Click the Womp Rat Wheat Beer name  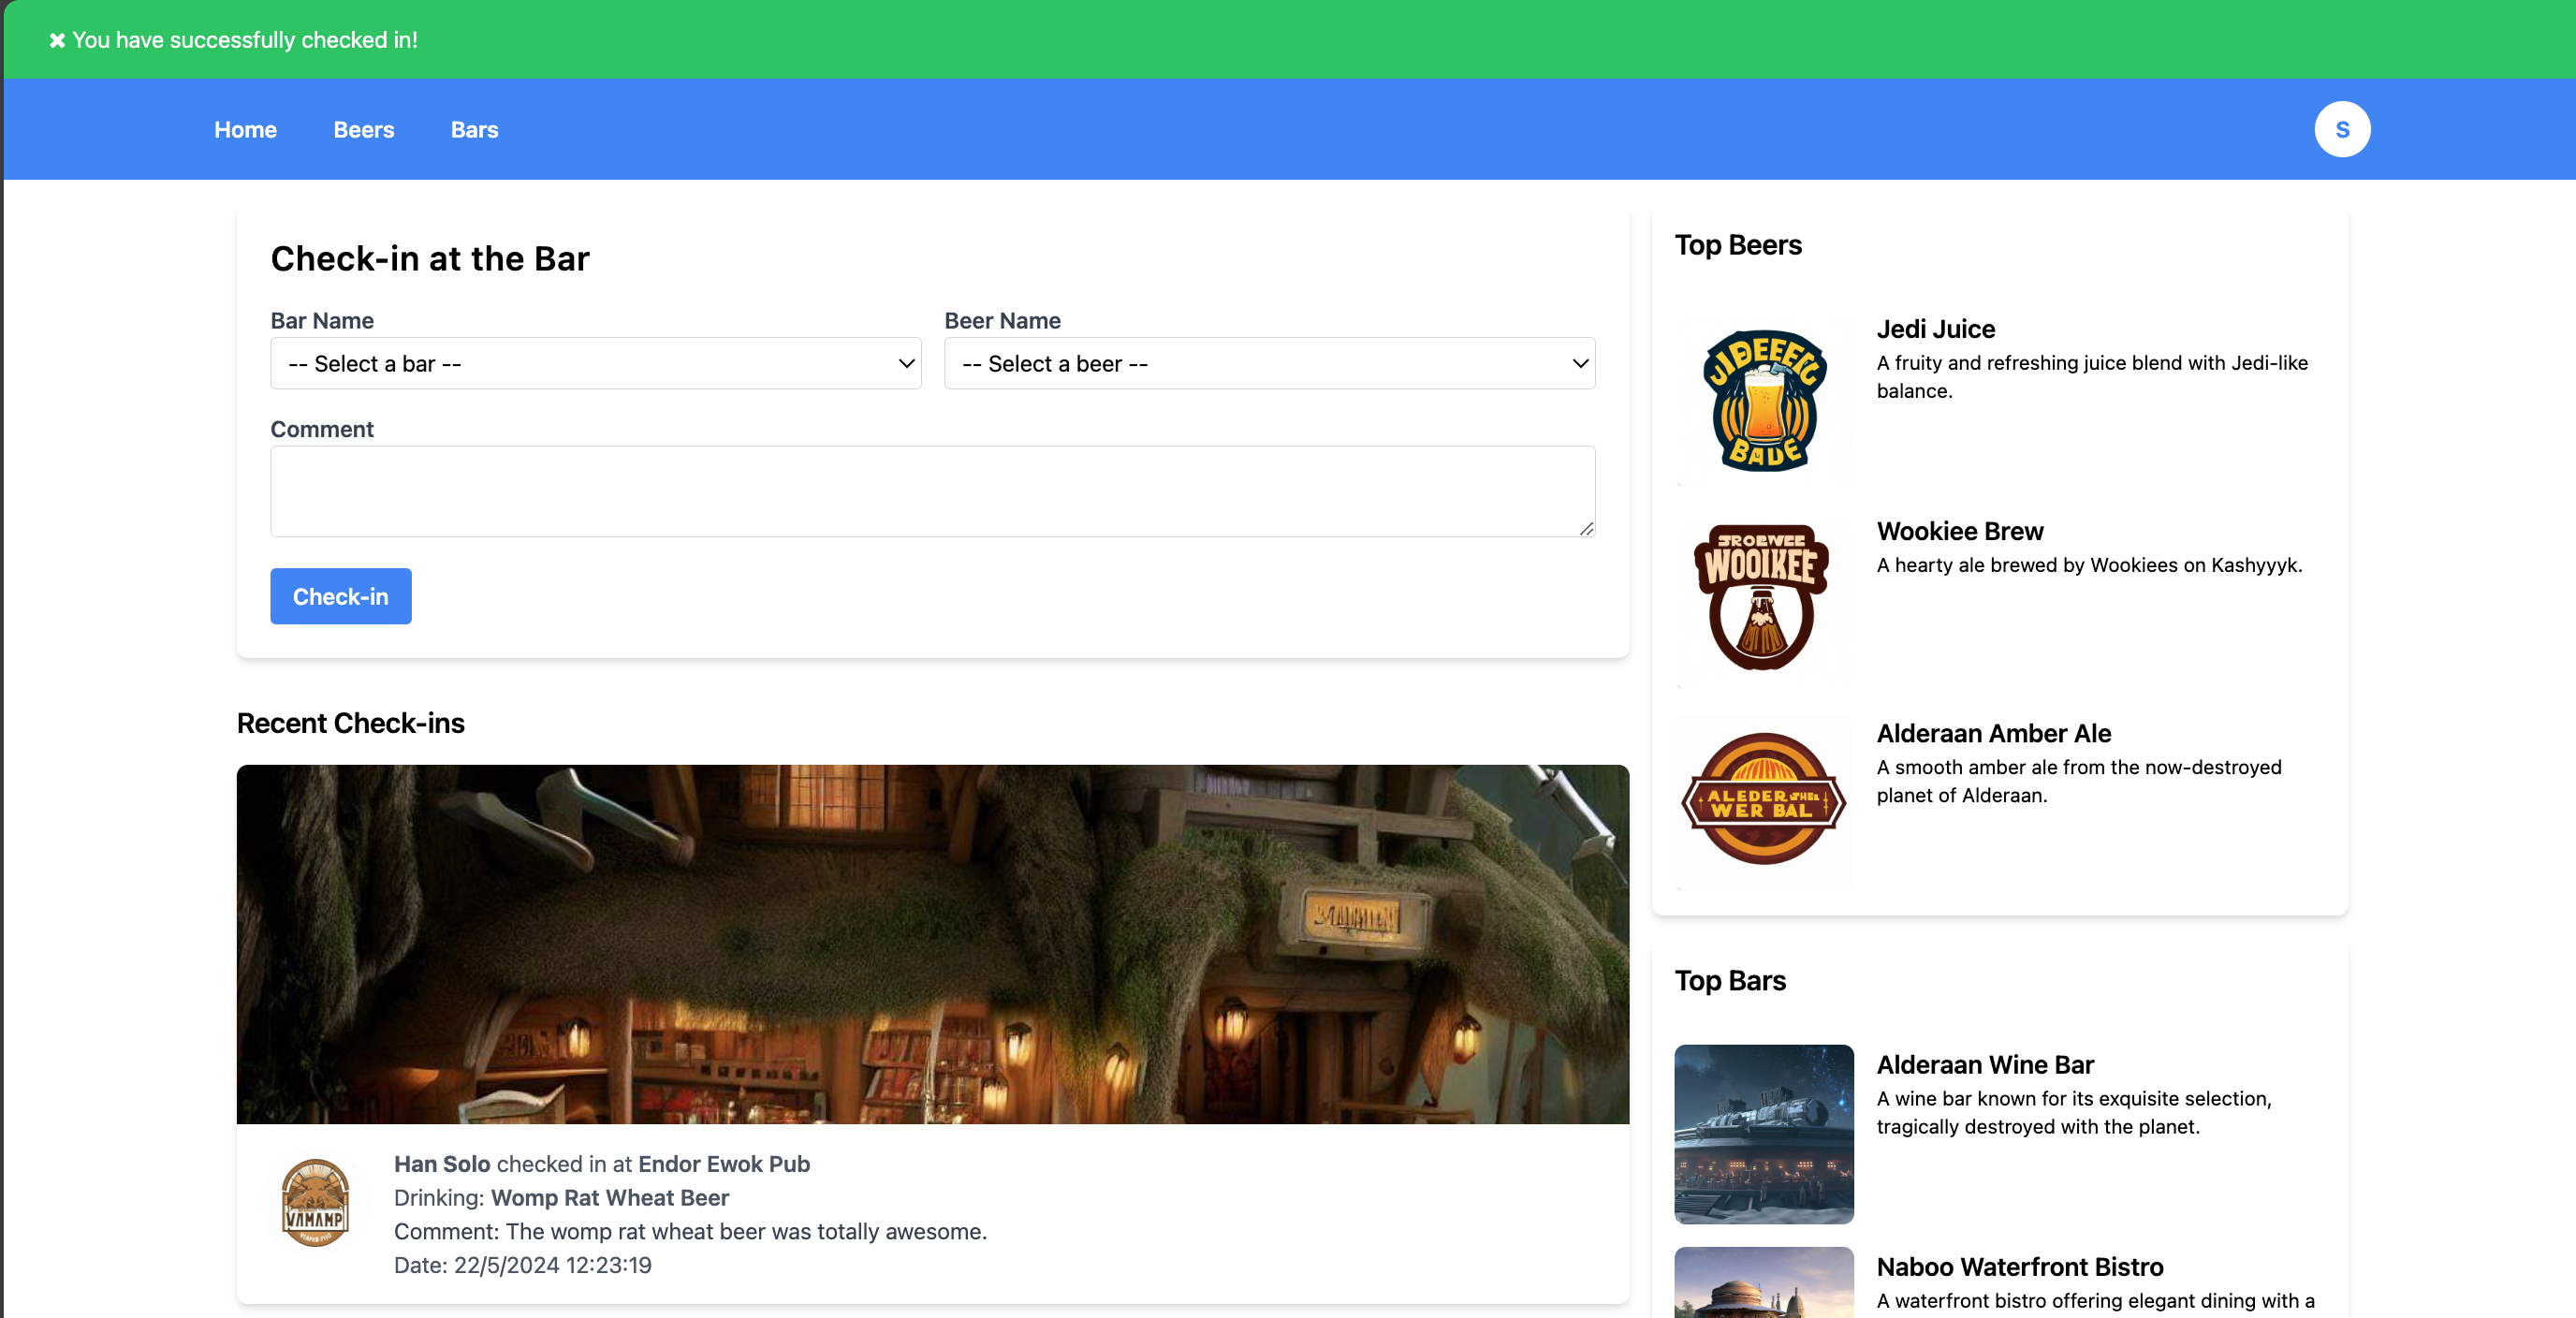click(610, 1198)
